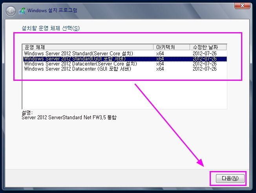Click the 아키텍처 column header

pyautogui.click(x=172, y=47)
